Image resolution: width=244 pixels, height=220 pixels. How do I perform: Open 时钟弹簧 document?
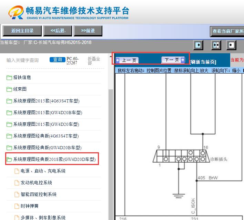point(29,206)
